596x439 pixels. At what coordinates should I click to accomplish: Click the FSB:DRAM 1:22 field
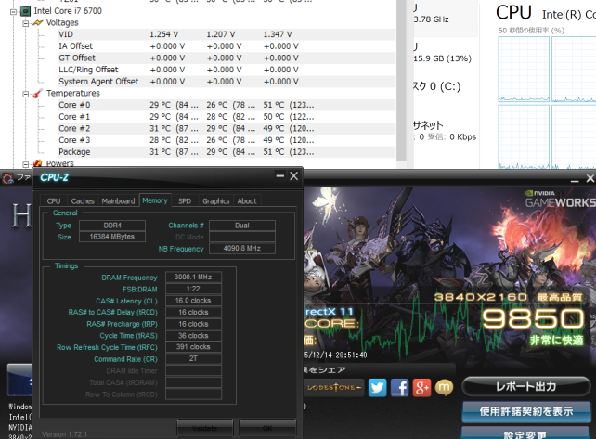[193, 289]
